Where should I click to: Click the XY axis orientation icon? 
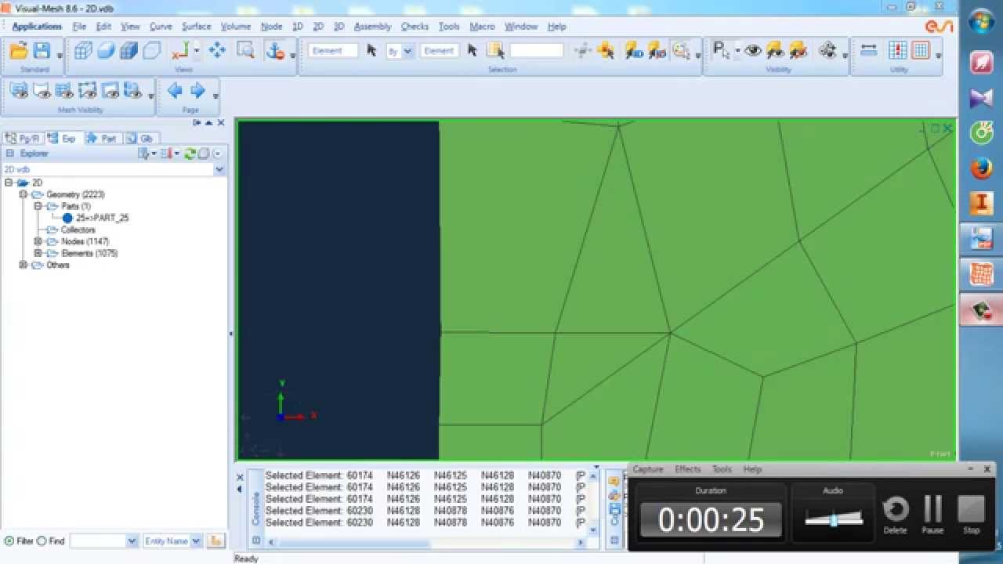pyautogui.click(x=181, y=51)
